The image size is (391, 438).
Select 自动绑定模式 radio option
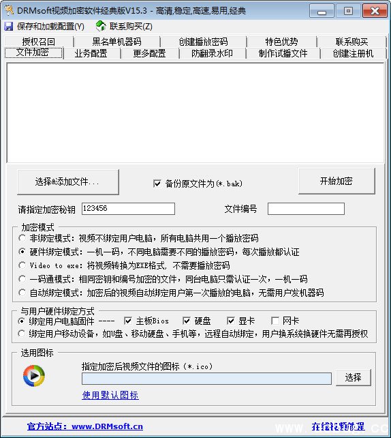(22, 293)
